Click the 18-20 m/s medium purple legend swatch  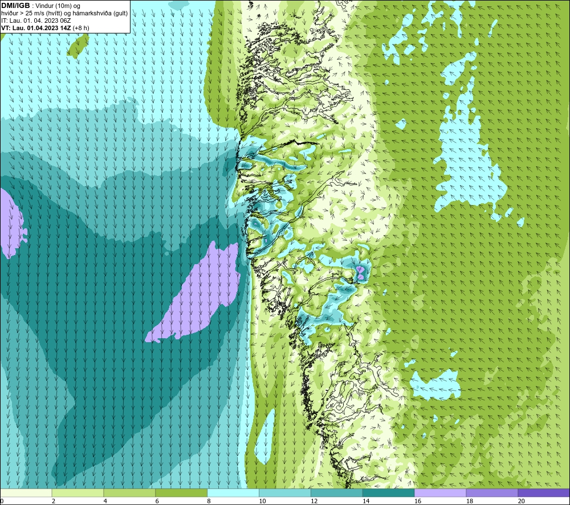(492, 492)
